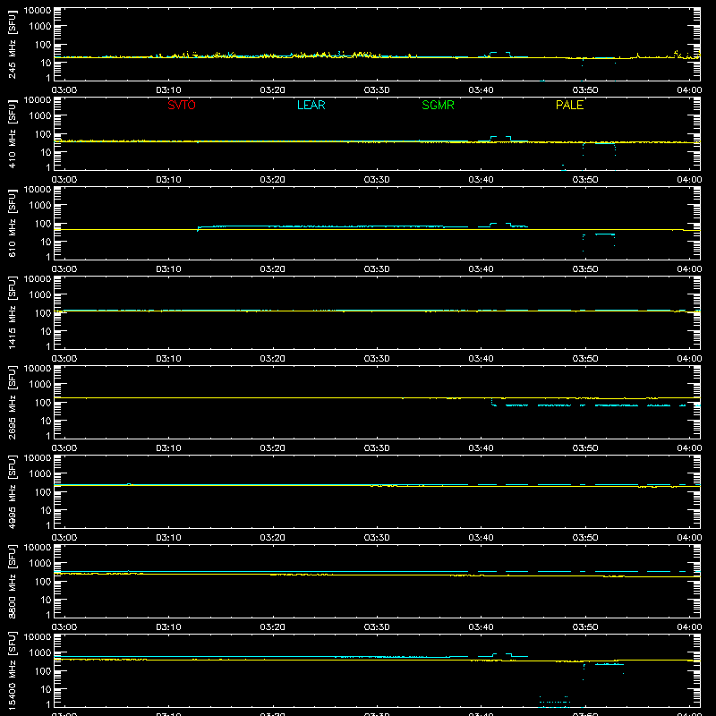Click the 1000 tick label on 610 MHz axis
This screenshot has height=716, width=716.
[x=40, y=206]
